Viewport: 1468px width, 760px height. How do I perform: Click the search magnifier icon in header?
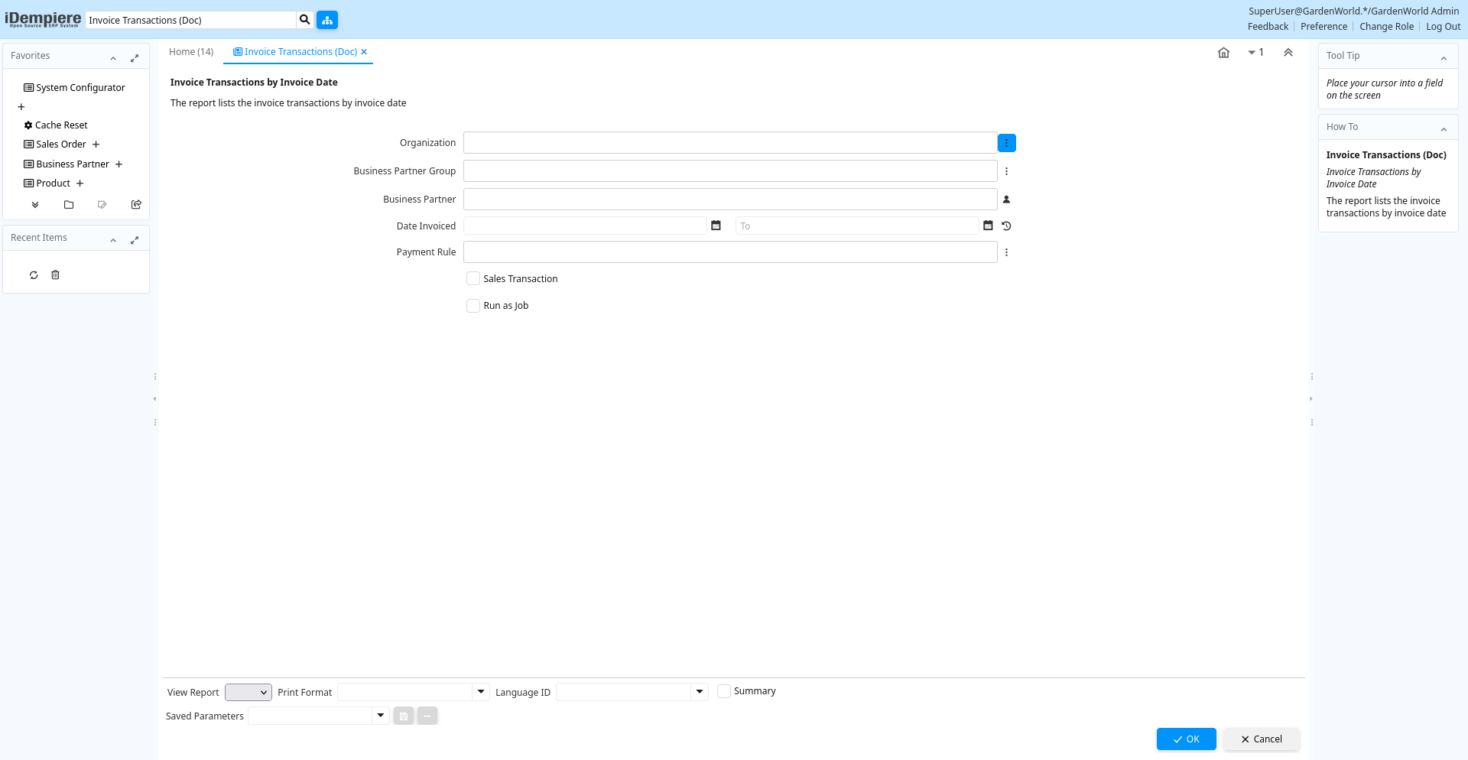[304, 20]
